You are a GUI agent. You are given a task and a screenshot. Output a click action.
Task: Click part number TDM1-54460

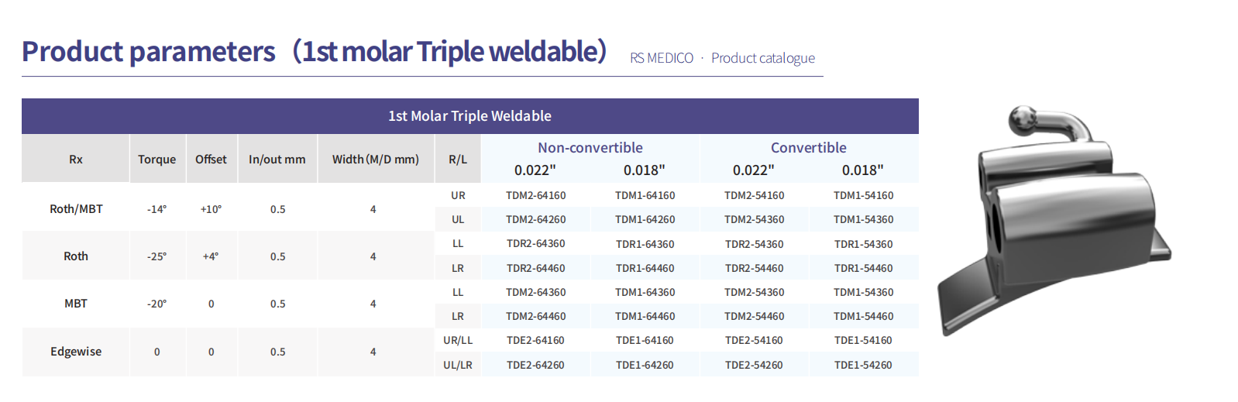click(864, 316)
